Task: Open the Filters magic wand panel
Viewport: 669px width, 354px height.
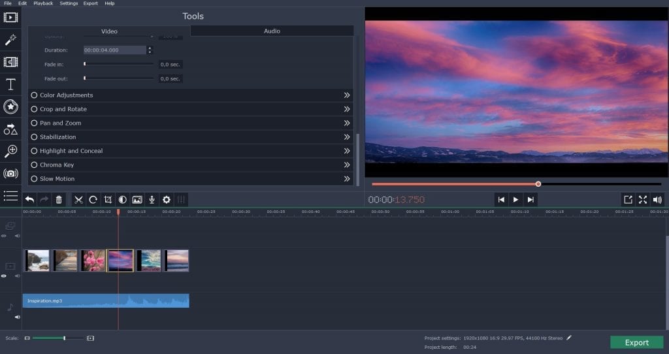Action: (11, 40)
